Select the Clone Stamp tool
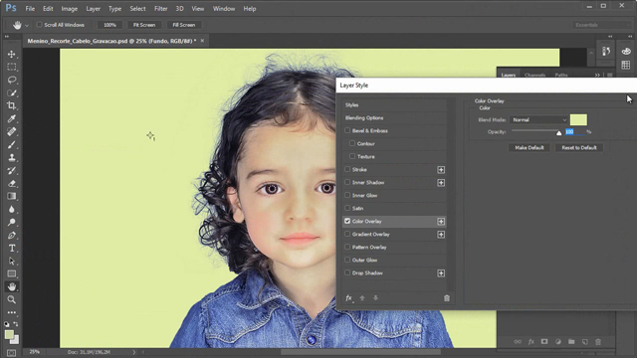The image size is (637, 358). [x=11, y=157]
